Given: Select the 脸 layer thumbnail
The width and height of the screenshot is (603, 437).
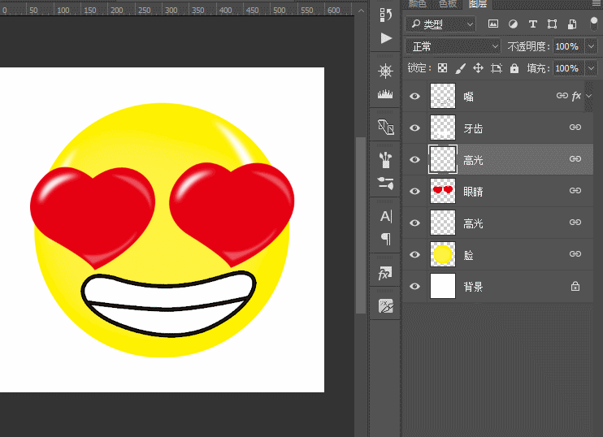Looking at the screenshot, I should point(443,254).
